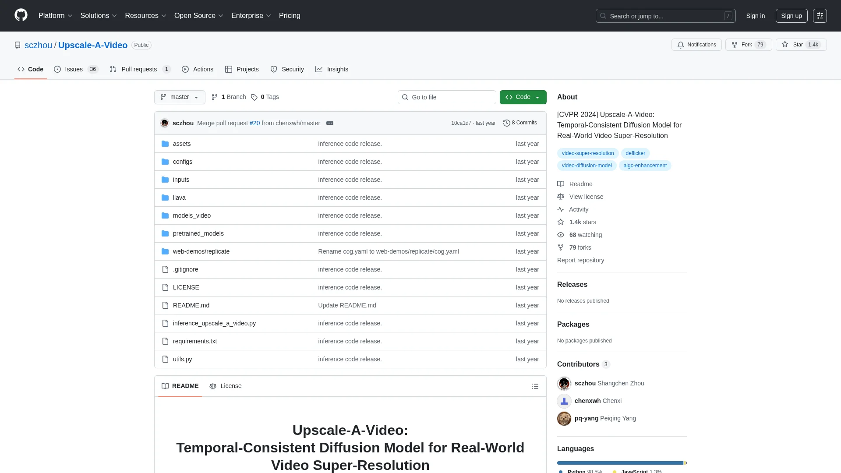
Task: Open the License tab in README
Action: [226, 386]
